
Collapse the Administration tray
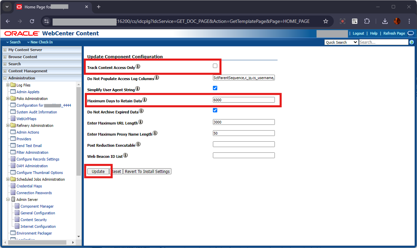click(5, 78)
